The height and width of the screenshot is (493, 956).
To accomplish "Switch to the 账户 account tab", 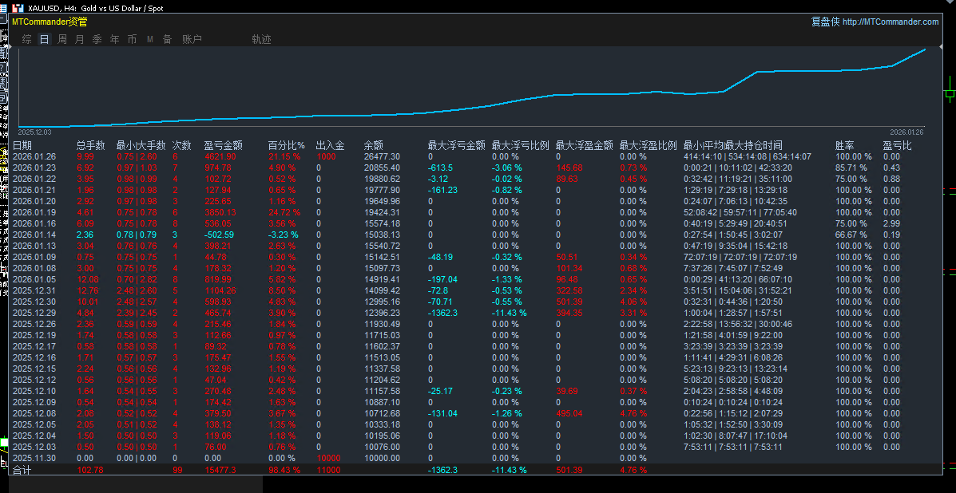I will click(192, 40).
